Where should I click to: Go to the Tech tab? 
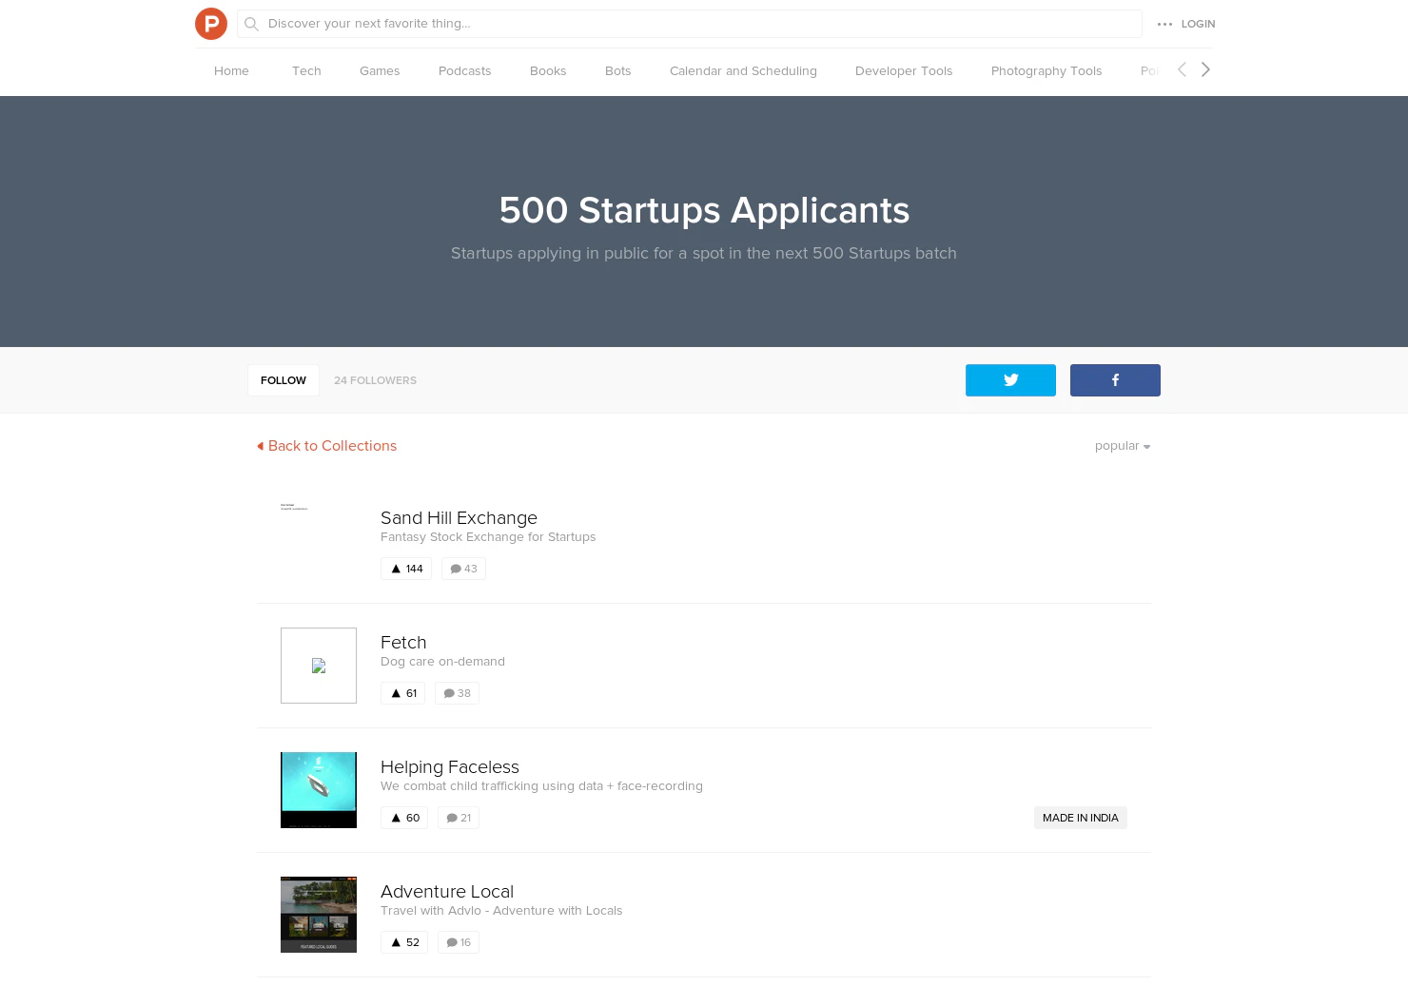tap(306, 71)
